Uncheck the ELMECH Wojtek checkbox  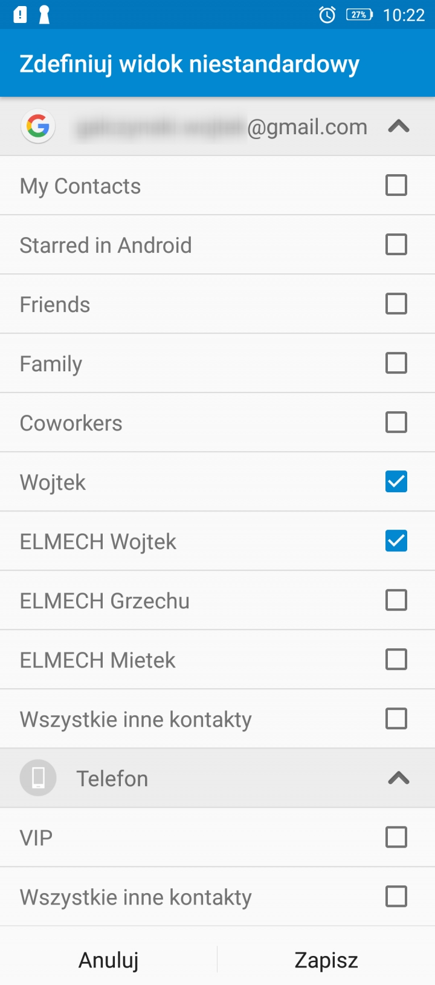coord(396,541)
